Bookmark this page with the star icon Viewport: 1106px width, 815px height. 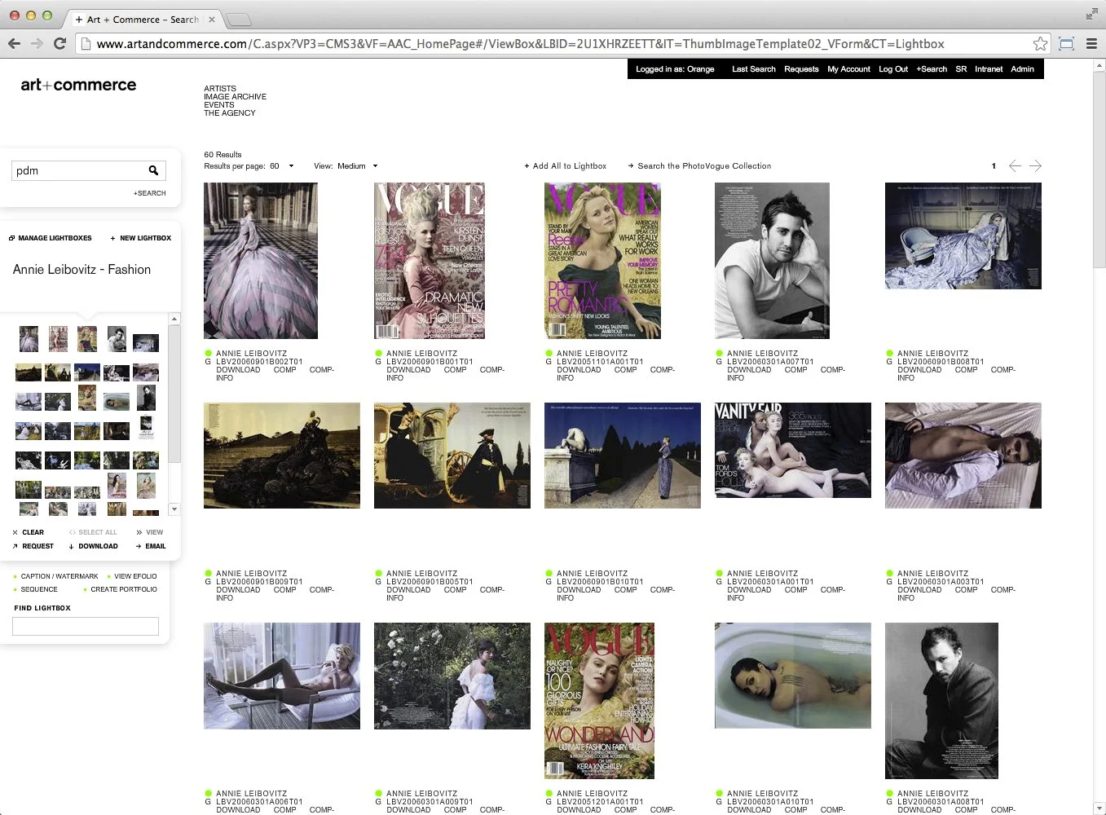(x=1040, y=44)
